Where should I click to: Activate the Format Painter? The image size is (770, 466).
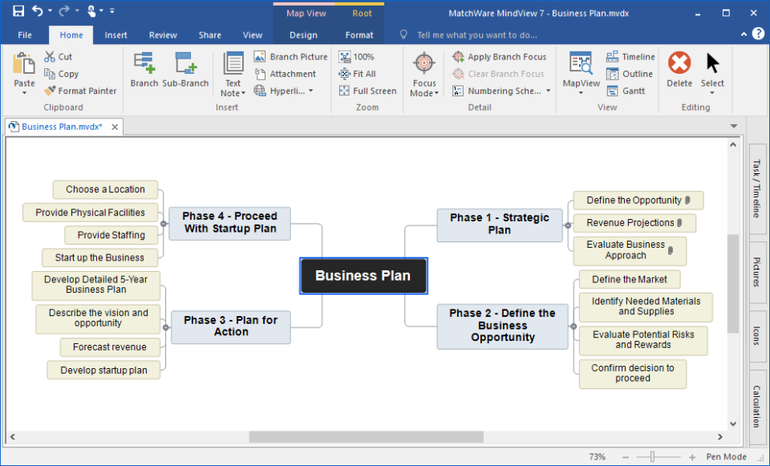[80, 91]
